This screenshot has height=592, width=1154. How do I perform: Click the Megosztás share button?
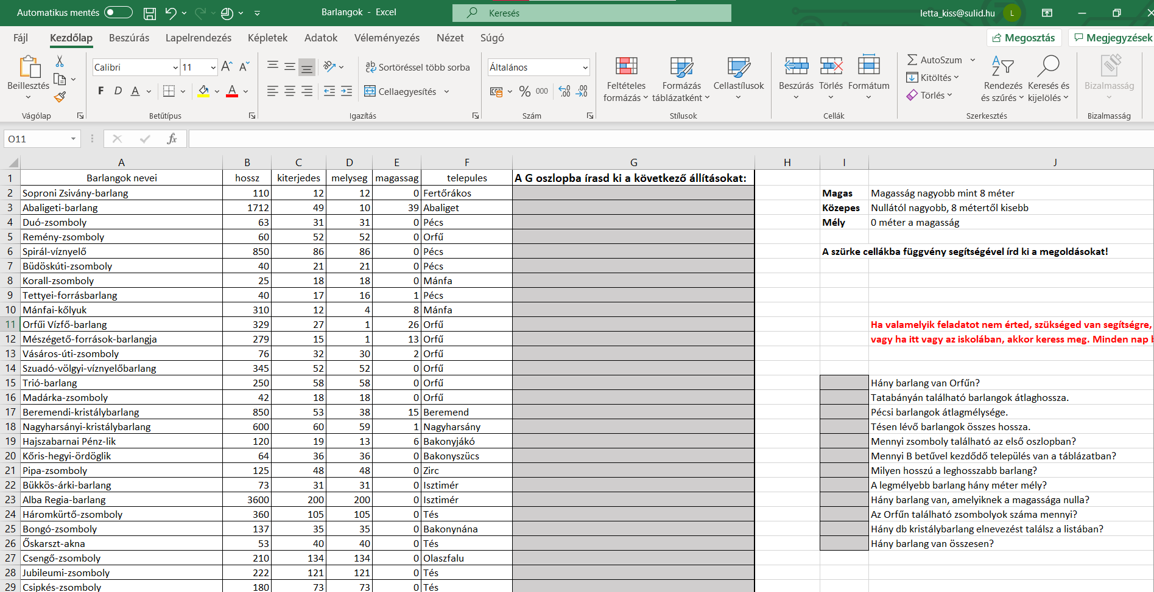[x=1024, y=38]
